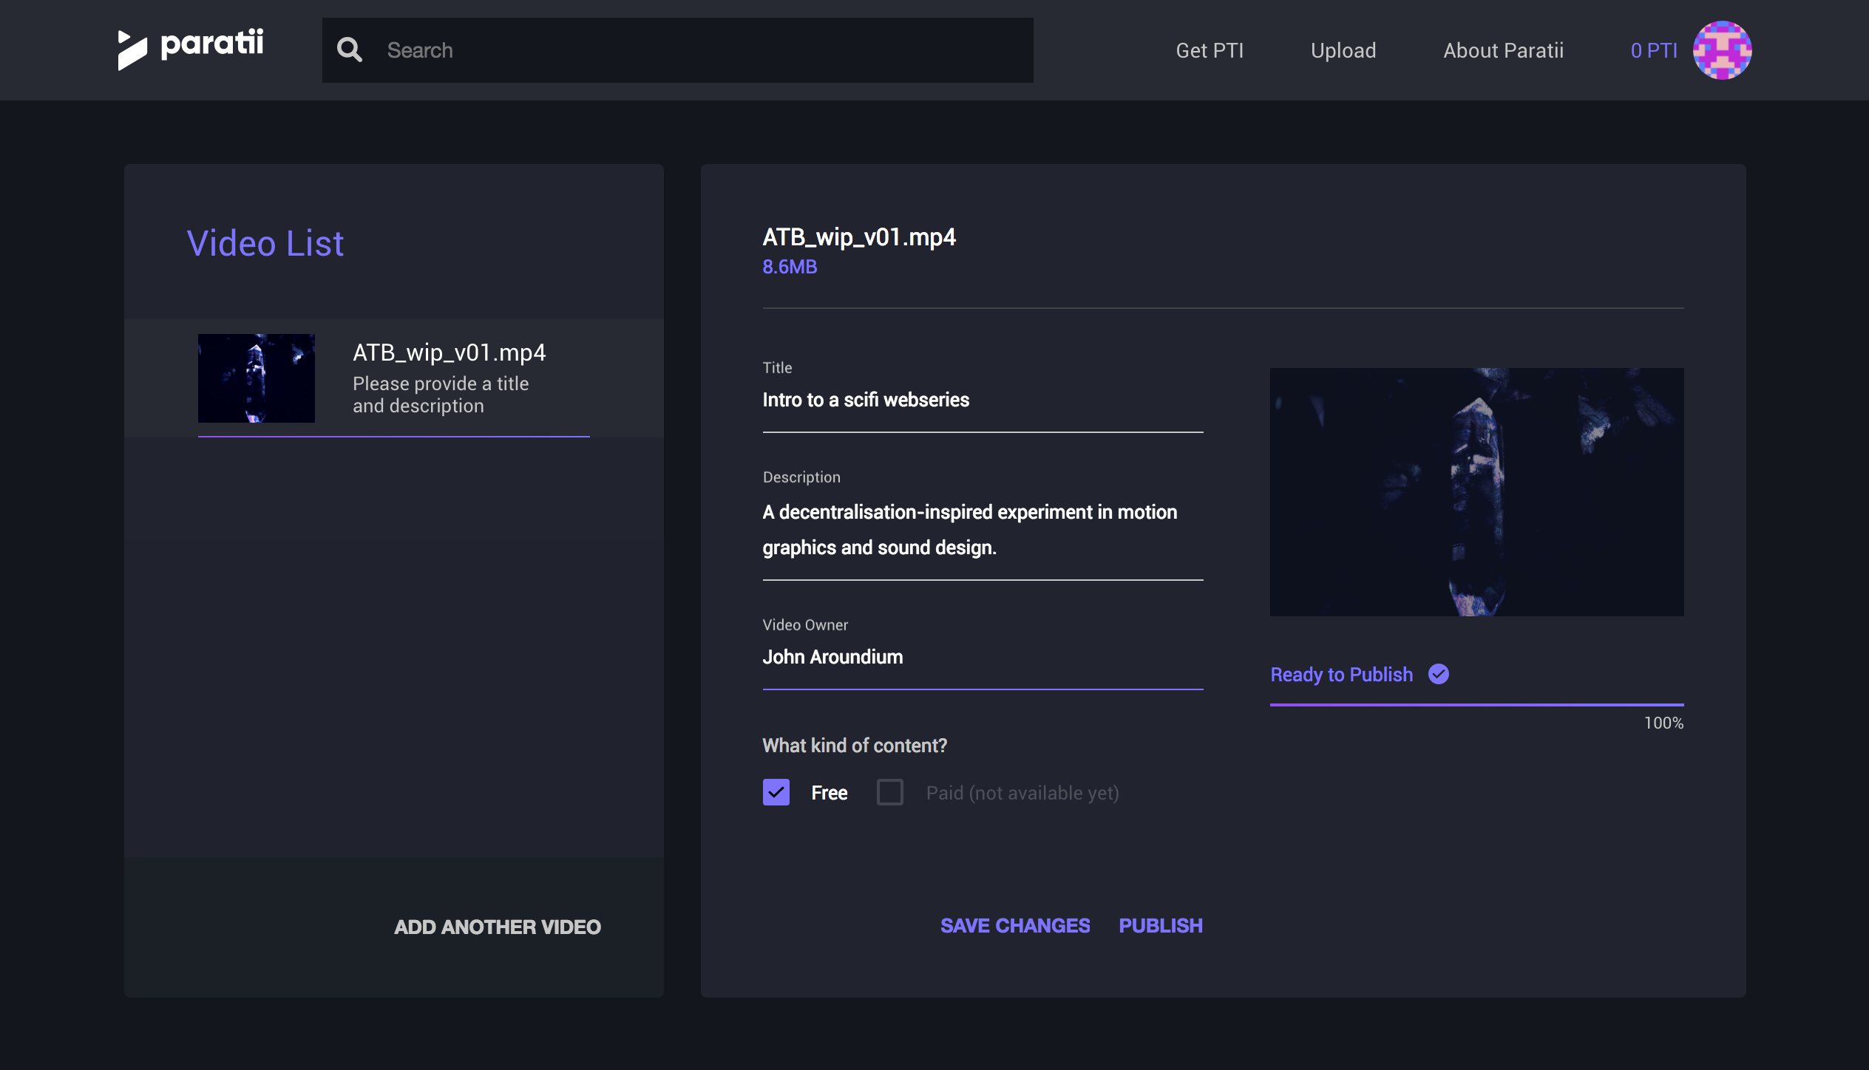The width and height of the screenshot is (1869, 1070).
Task: Click the Ready to Publish checkmark icon
Action: [1438, 674]
